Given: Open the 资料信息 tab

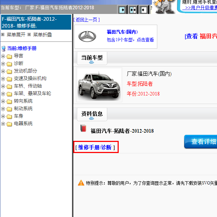Looking at the screenshot, I should (x=92, y=114).
